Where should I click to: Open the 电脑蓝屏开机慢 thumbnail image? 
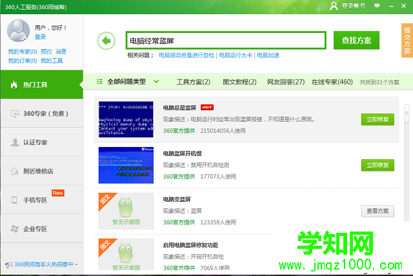click(126, 165)
